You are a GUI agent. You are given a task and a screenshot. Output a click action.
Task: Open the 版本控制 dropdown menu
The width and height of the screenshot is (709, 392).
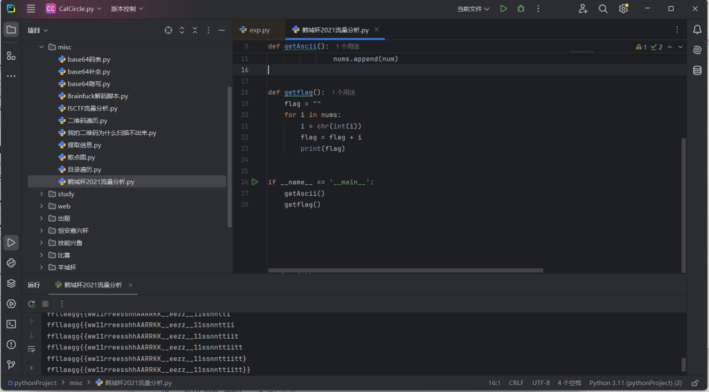tap(127, 9)
